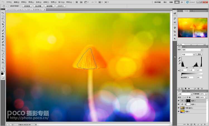Hide the 色阶 2 adjustment layer
Screen dimensions: 209x126
click(179, 101)
